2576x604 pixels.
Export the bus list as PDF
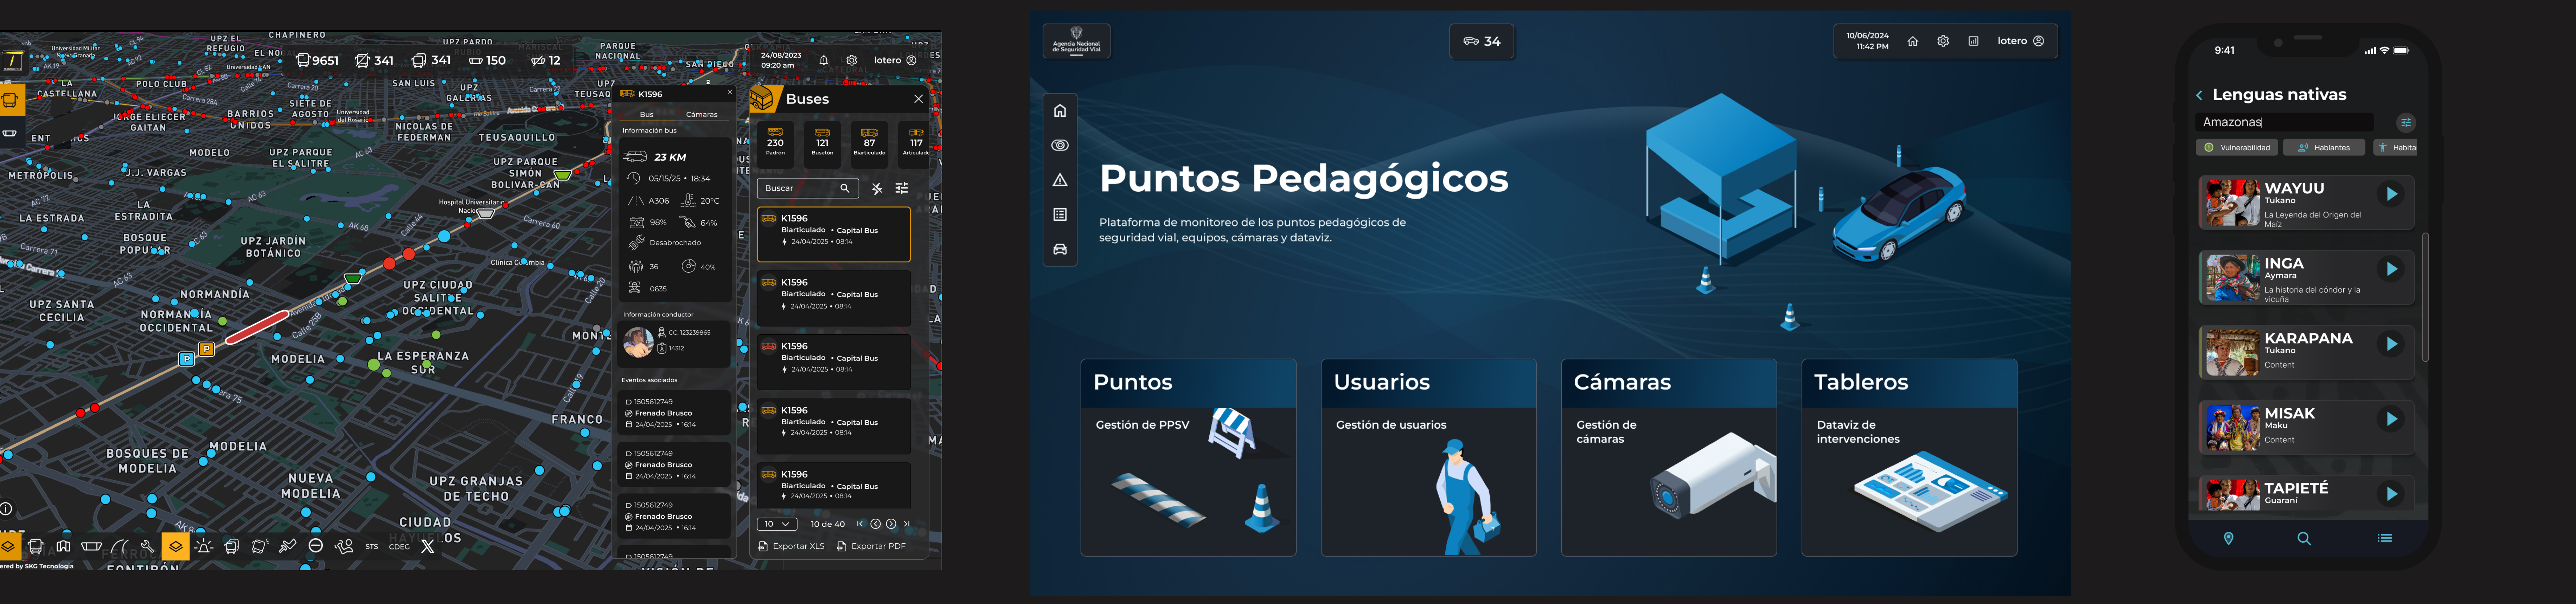point(871,546)
